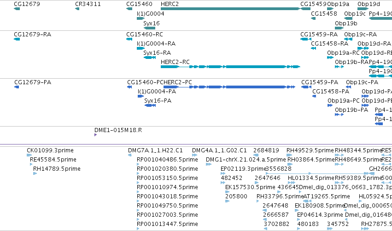Screen dimensions: 392x231
Task: Select EST RP001040486.5prime
Action: [x=167, y=160]
